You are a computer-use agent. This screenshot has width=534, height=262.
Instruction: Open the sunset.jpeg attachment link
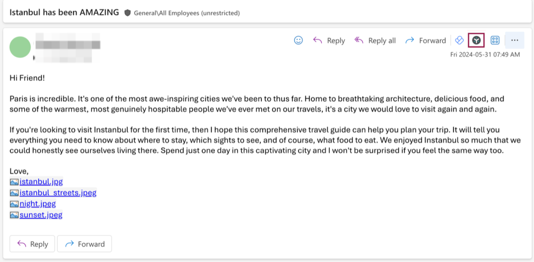pos(41,215)
